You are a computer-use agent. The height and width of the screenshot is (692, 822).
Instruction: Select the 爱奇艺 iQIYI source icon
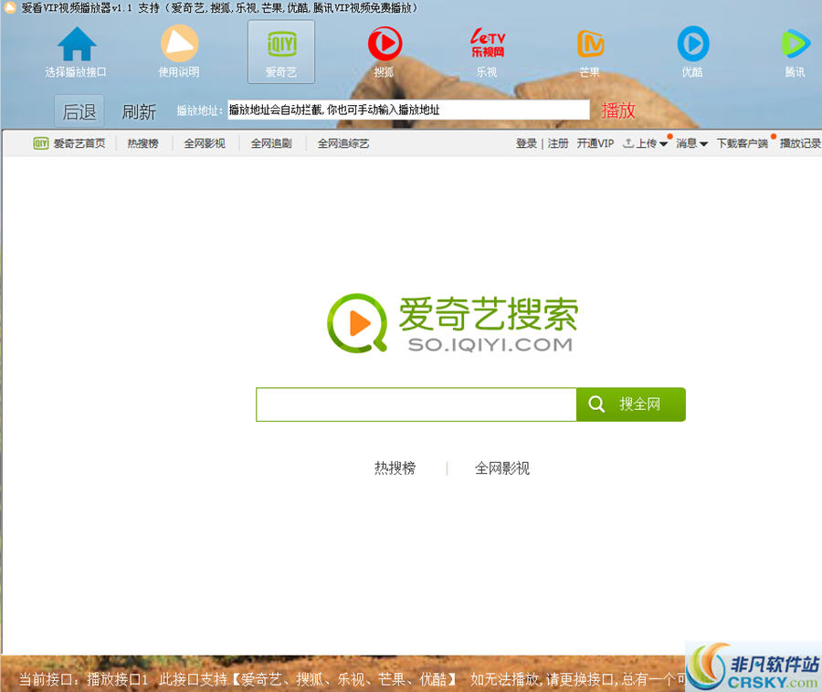[x=281, y=52]
